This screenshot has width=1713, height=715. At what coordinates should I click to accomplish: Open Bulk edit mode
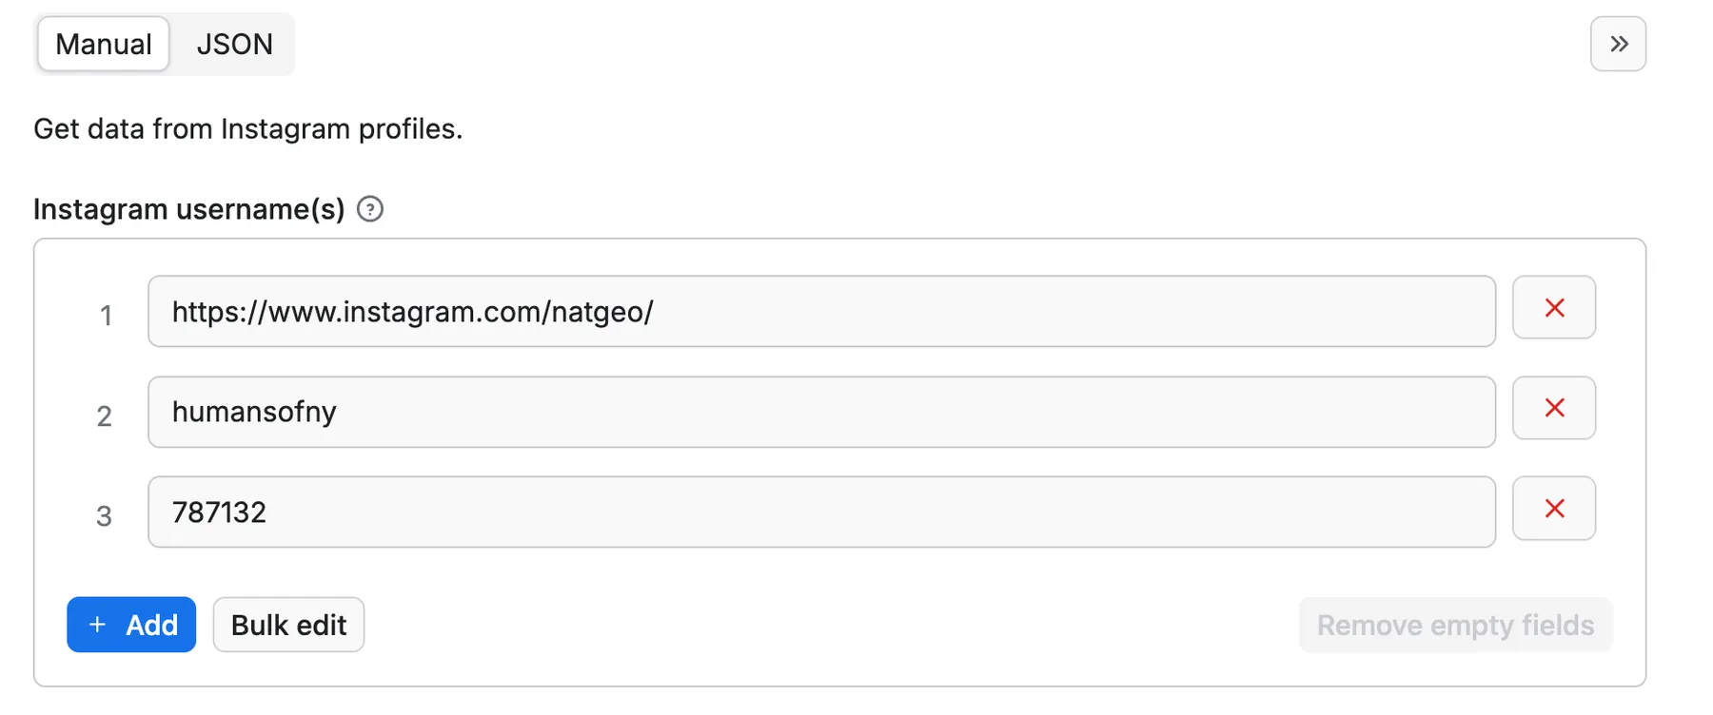click(x=288, y=625)
